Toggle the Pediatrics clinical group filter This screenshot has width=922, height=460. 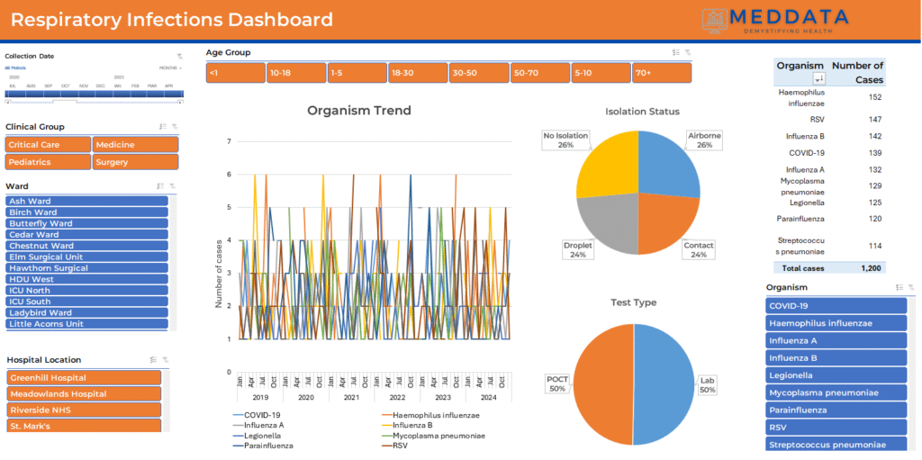pyautogui.click(x=48, y=162)
